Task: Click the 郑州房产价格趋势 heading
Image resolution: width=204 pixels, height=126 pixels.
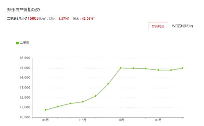Action: pyautogui.click(x=24, y=10)
